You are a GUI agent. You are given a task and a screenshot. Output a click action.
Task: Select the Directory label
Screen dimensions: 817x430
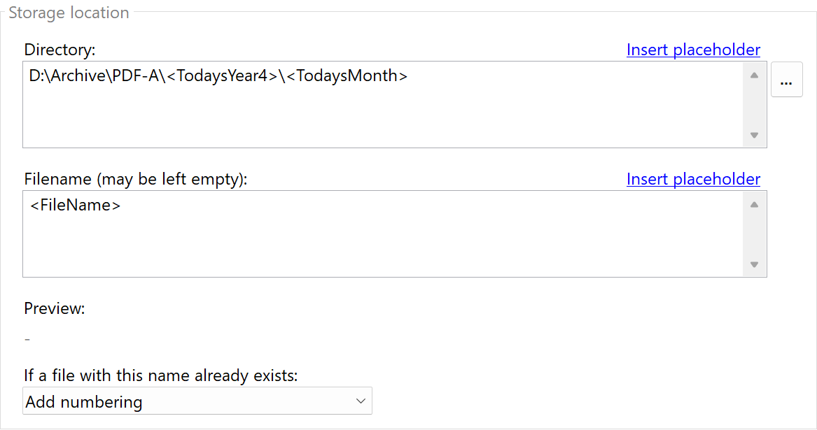[x=60, y=50]
